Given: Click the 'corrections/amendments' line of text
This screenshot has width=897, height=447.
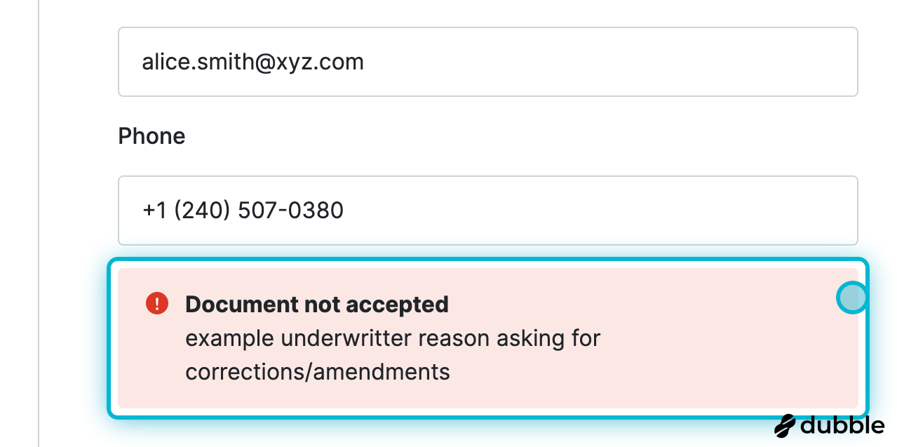Looking at the screenshot, I should 317,371.
